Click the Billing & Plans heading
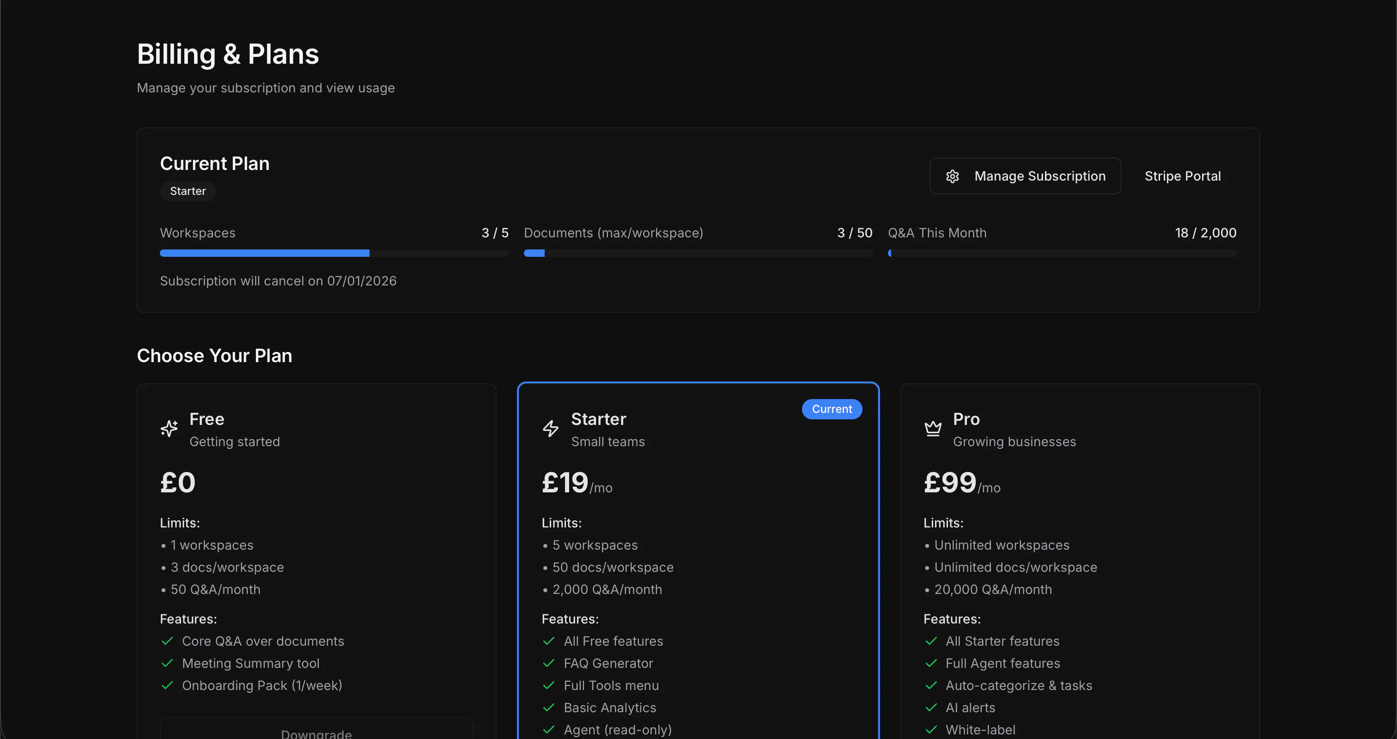 click(228, 54)
